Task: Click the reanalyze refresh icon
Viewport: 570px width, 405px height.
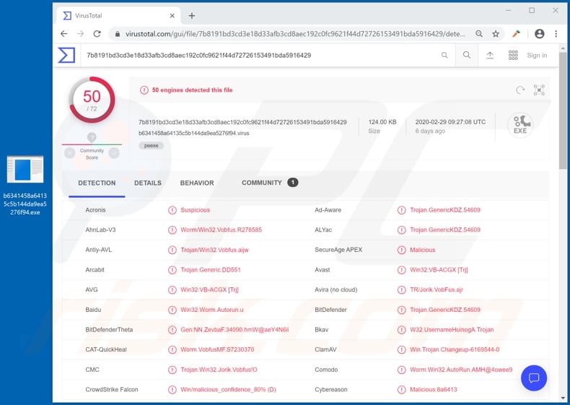Action: 520,90
